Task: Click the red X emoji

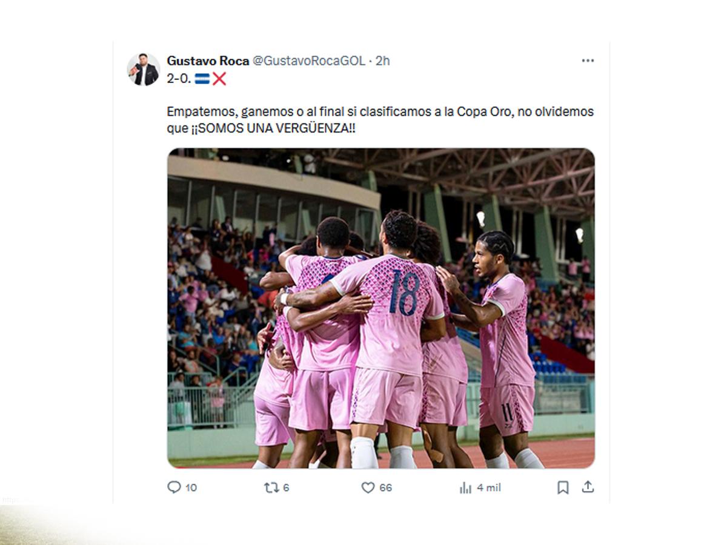Action: click(x=219, y=79)
